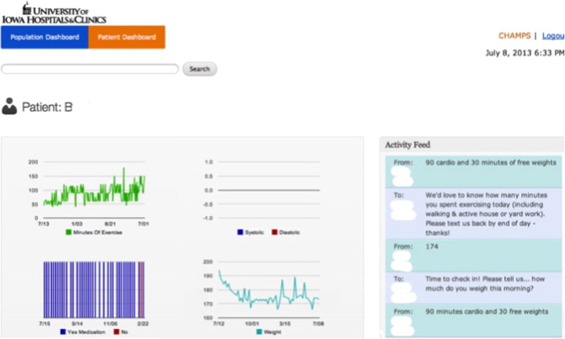This screenshot has height=339, width=565.
Task: Click the red Diastolic legend swatch
Action: tap(273, 232)
